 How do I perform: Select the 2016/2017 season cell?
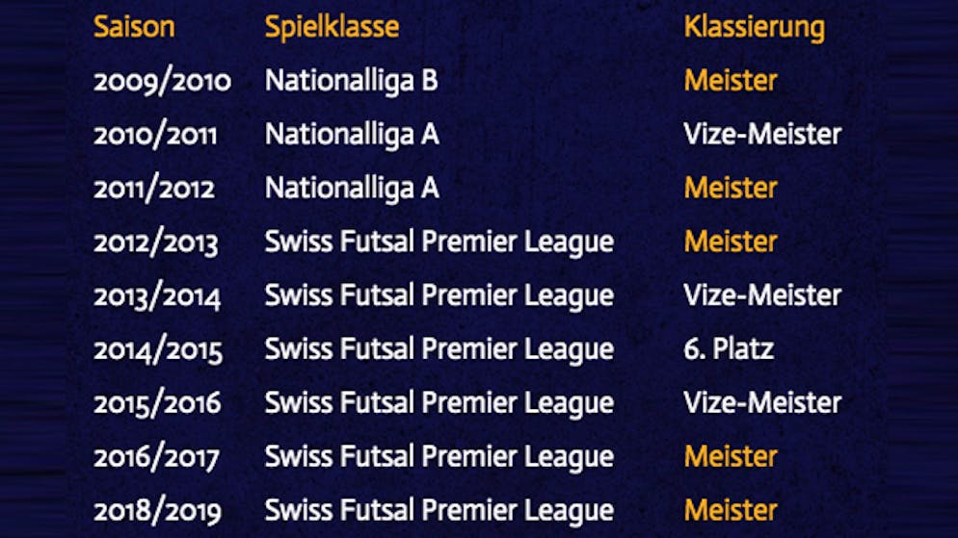click(x=156, y=457)
